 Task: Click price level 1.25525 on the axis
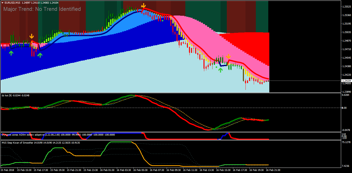click(x=347, y=6)
